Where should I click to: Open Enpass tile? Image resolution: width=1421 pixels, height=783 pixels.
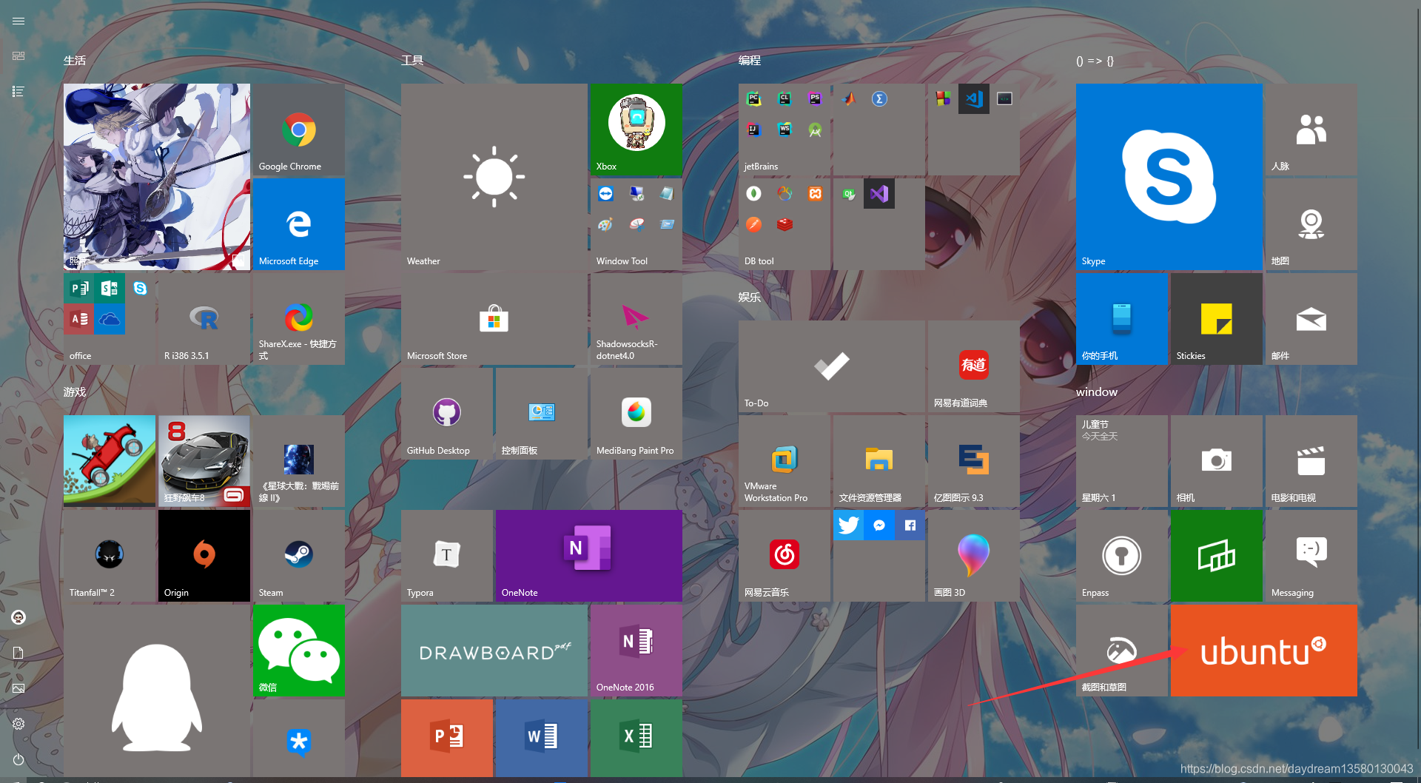point(1122,556)
